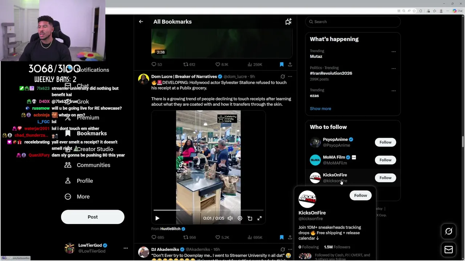Viewport: 465px width, 261px height.
Task: Share the post with 259K views
Action: click(x=290, y=65)
